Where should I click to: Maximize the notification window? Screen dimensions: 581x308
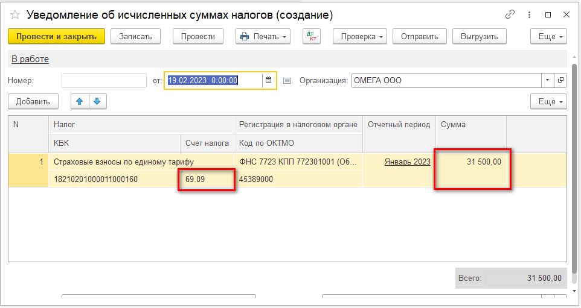point(548,14)
